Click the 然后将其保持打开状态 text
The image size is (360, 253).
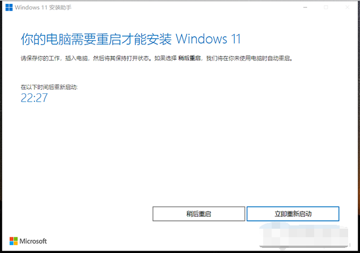[121, 58]
